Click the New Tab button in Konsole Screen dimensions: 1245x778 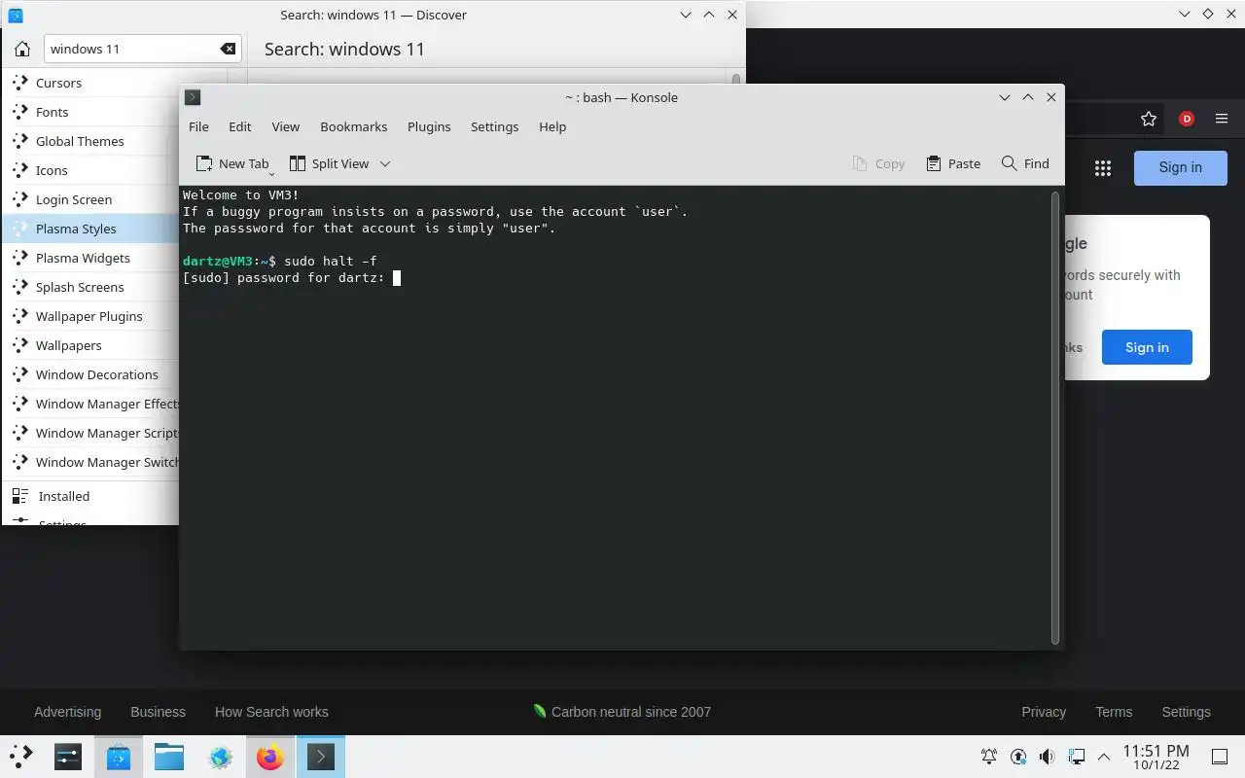click(x=233, y=163)
